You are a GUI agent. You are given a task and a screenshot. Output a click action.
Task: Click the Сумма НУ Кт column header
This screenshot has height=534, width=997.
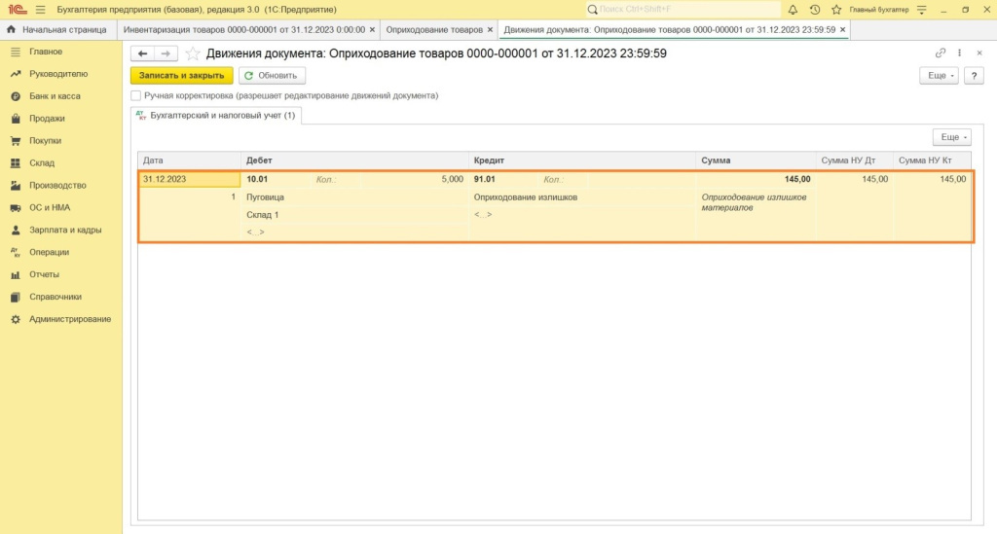click(x=932, y=160)
